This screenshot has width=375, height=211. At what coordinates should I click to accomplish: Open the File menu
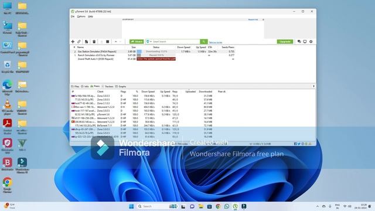coord(73,16)
